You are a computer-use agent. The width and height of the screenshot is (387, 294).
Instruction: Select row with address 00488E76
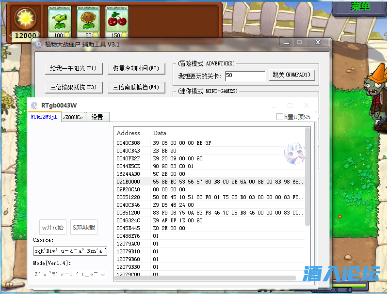click(210, 236)
